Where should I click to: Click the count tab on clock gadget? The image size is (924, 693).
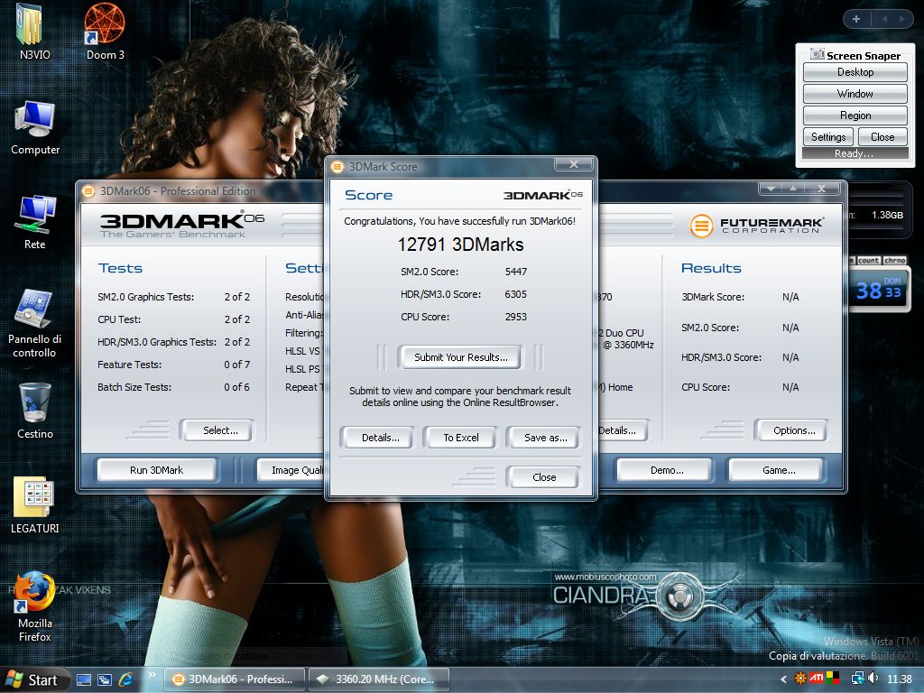pos(868,260)
